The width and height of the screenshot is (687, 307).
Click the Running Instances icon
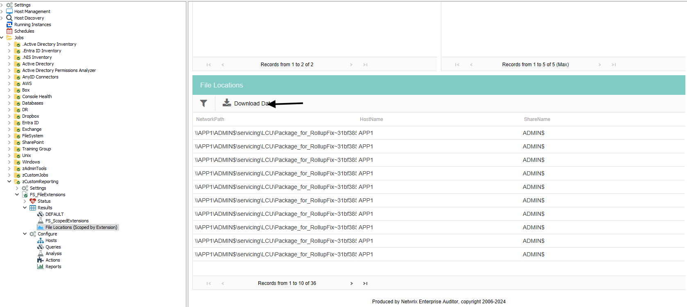[9, 25]
